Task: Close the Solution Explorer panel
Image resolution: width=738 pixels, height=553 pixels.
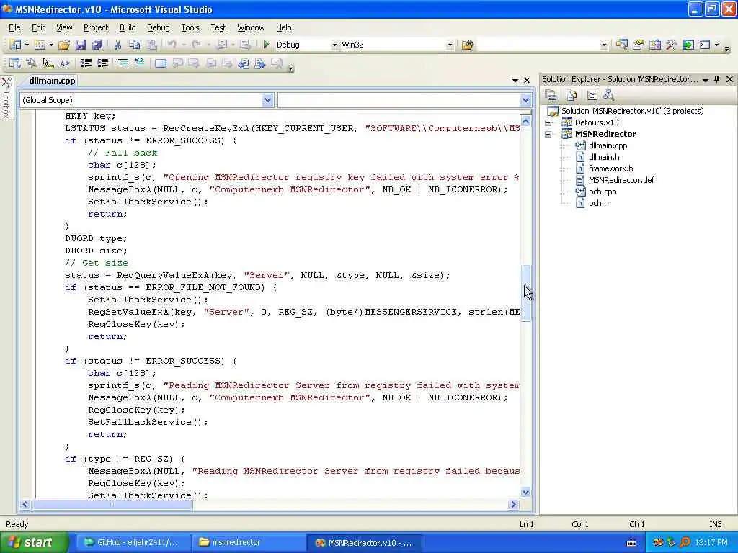Action: (x=729, y=79)
